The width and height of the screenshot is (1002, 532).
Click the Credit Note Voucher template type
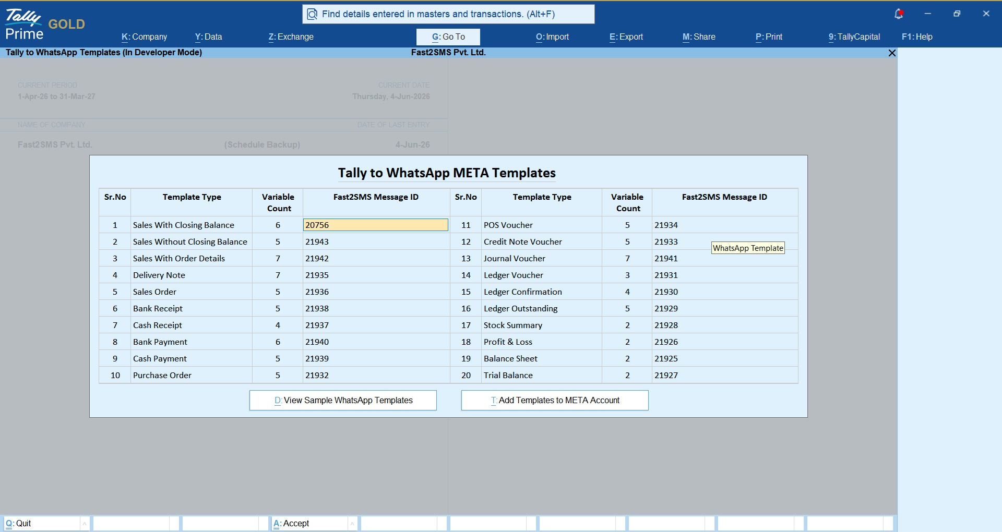(x=523, y=241)
